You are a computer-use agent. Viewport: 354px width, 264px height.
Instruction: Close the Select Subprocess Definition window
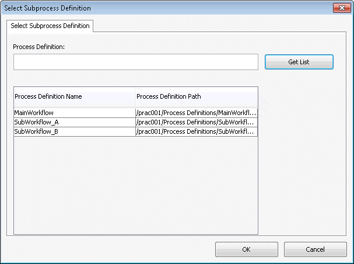tap(342, 8)
